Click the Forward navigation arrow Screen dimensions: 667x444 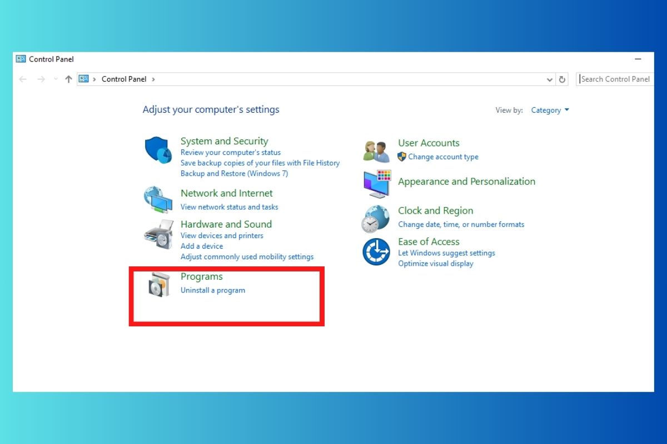(41, 79)
